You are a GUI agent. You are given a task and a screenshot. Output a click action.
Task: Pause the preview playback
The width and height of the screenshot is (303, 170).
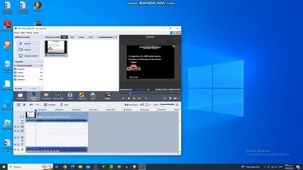tap(123, 98)
